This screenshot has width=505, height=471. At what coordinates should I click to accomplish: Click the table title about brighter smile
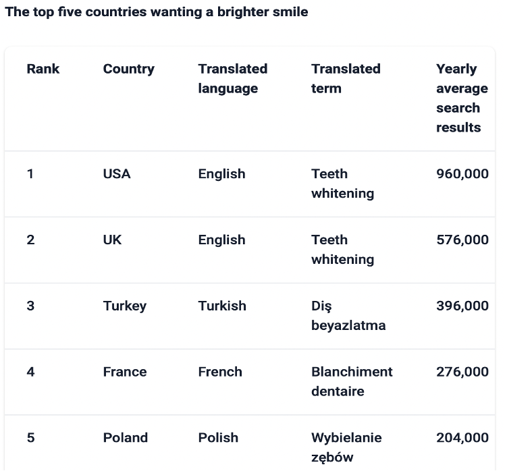[157, 12]
